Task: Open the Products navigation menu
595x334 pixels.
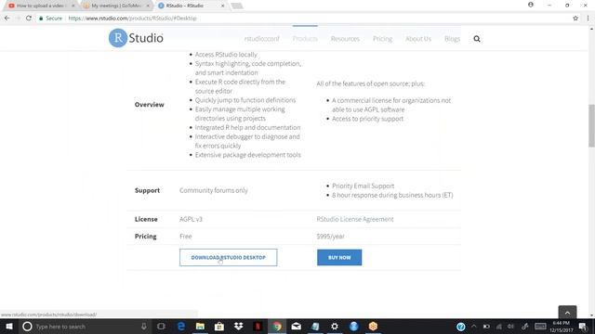Action: coord(305,39)
